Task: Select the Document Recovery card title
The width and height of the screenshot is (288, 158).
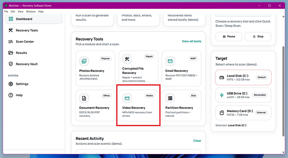Action: pos(94,108)
